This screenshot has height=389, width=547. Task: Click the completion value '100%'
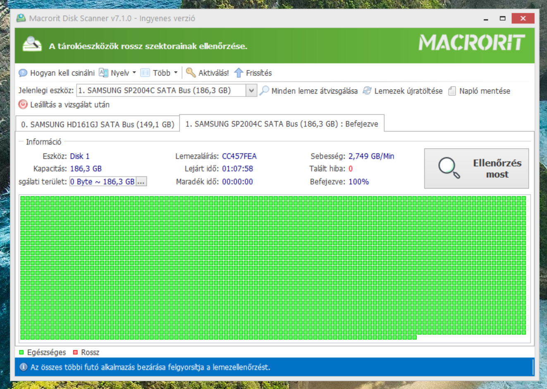click(x=358, y=182)
